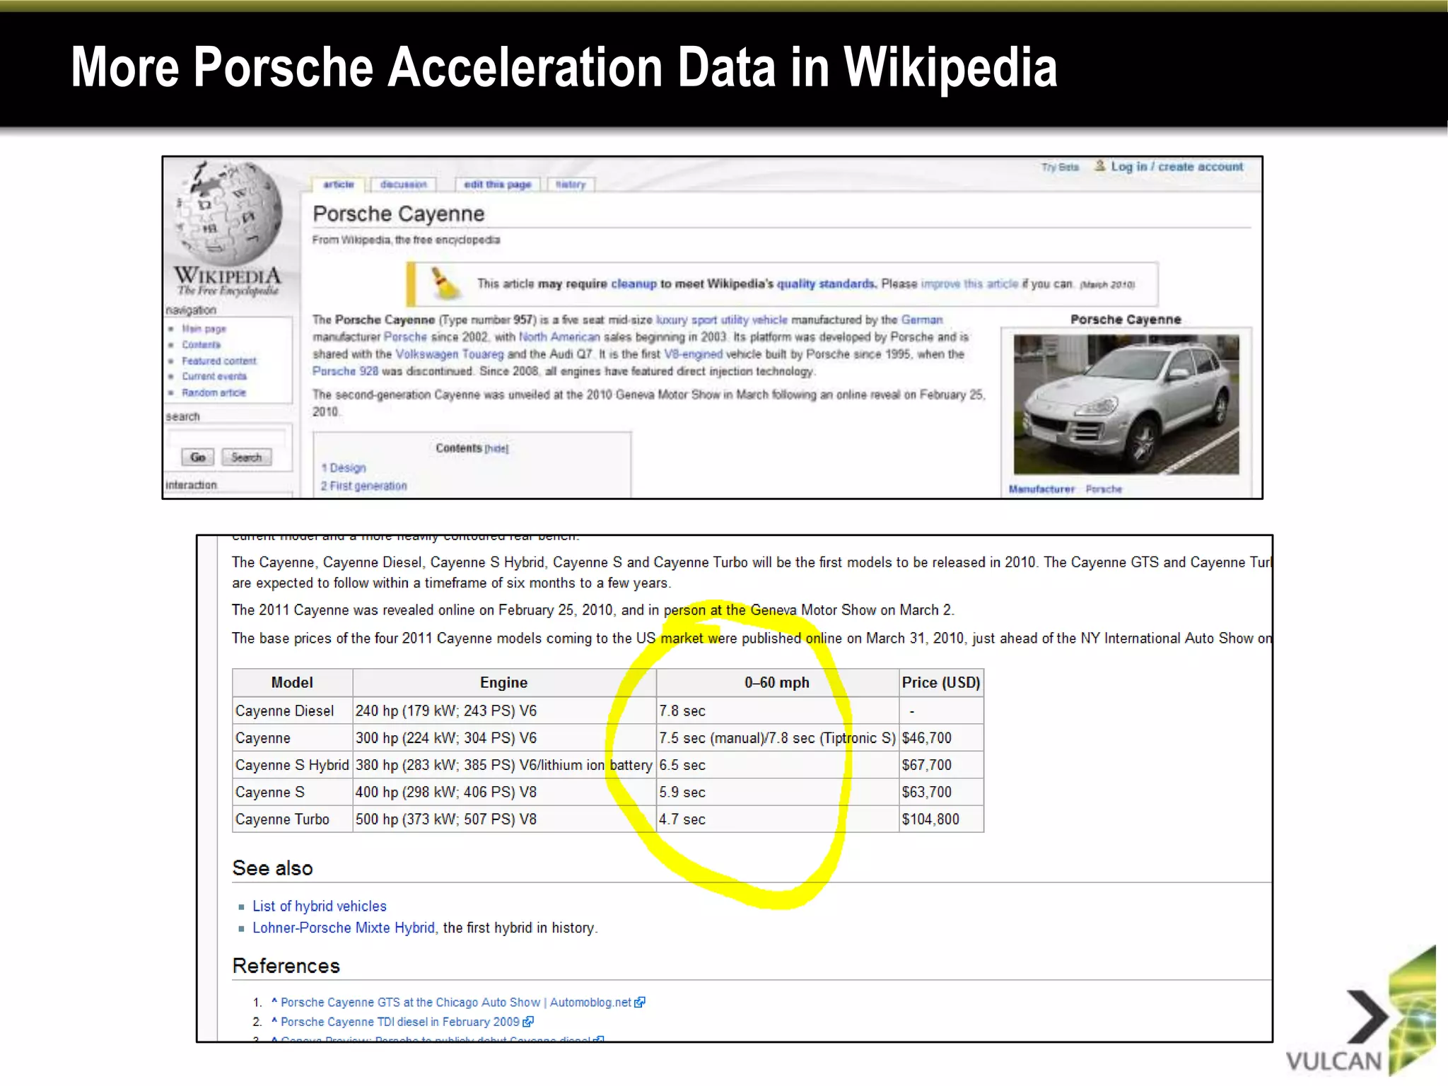Click the Wikipedia search input field
The width and height of the screenshot is (1448, 1086).
tap(228, 438)
